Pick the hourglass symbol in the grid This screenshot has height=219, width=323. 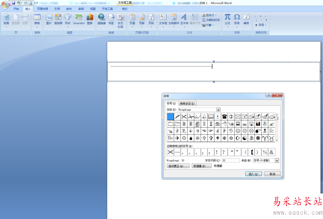pyautogui.click(x=211, y=124)
